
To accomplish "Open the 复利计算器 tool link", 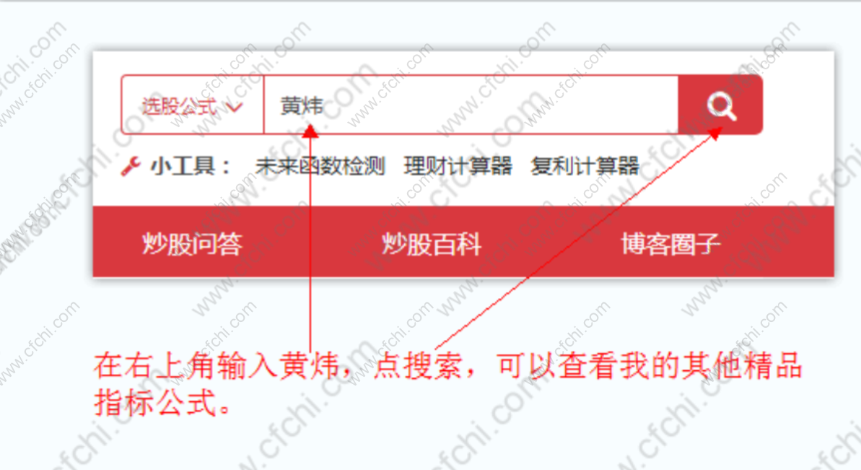I will pos(585,166).
